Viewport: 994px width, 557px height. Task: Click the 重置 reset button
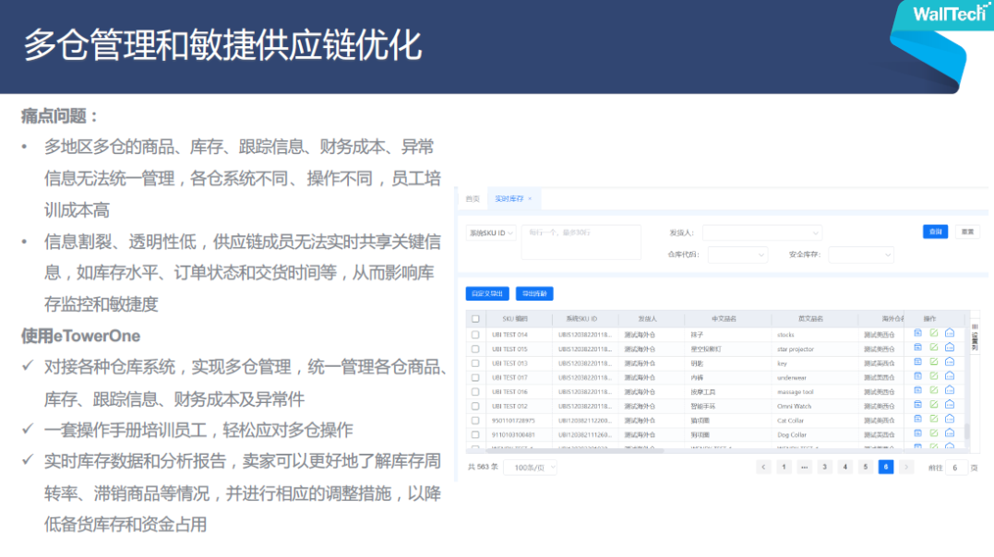click(x=967, y=231)
